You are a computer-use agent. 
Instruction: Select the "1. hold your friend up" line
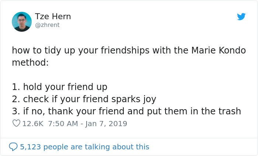pyautogui.click(x=59, y=87)
